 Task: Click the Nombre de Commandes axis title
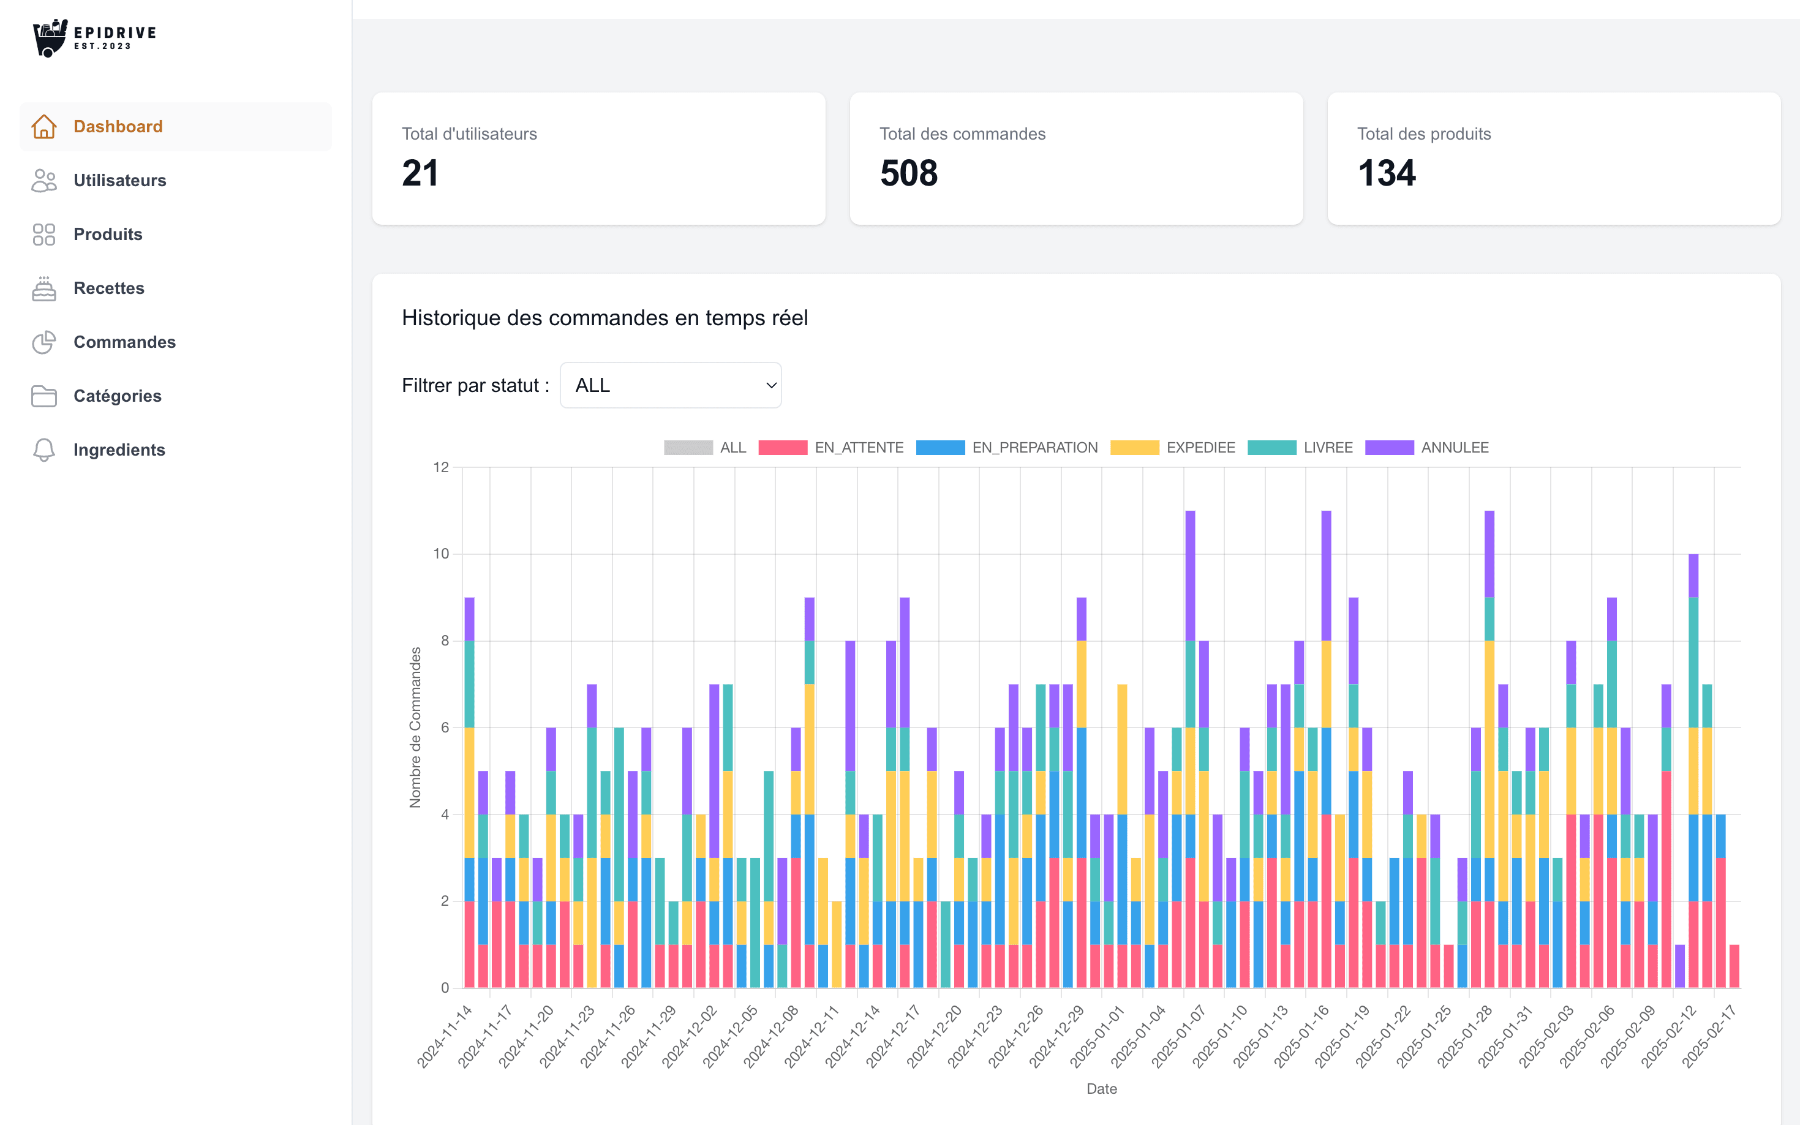(415, 727)
